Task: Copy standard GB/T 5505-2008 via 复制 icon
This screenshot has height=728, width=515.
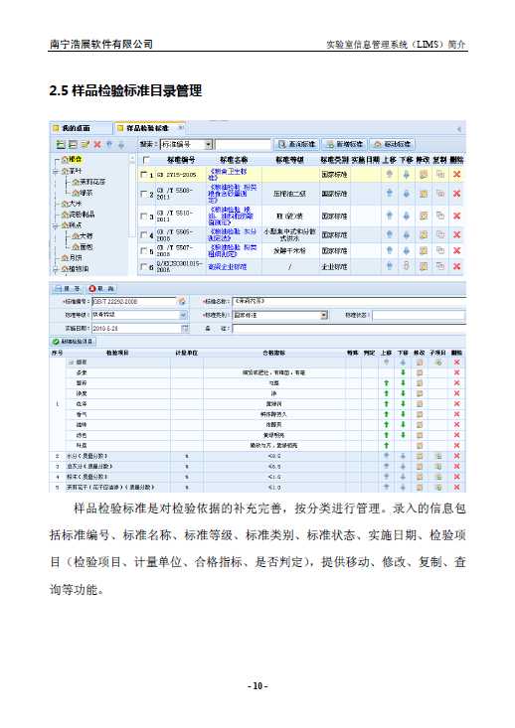Action: tap(440, 235)
